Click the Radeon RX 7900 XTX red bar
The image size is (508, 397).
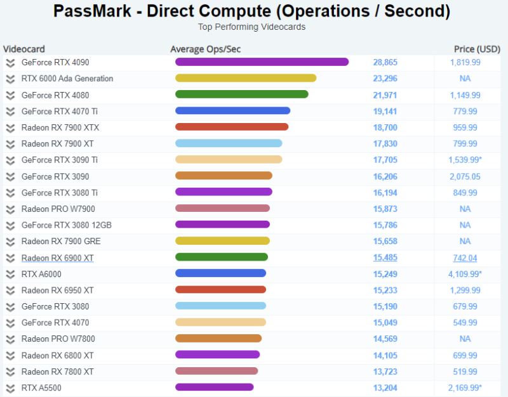coord(232,127)
